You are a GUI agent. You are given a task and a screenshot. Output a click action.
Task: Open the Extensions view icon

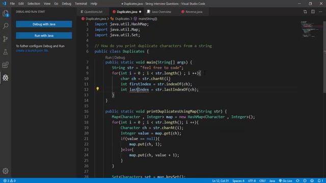tap(6, 65)
